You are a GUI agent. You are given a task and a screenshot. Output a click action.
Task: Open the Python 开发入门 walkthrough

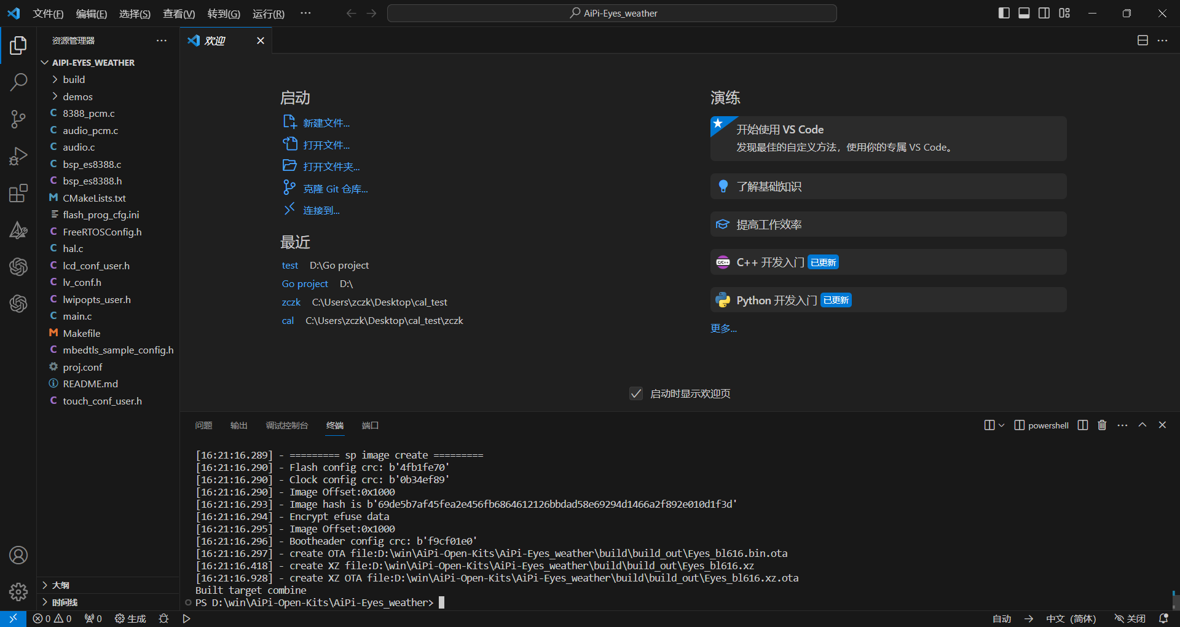[x=889, y=300]
